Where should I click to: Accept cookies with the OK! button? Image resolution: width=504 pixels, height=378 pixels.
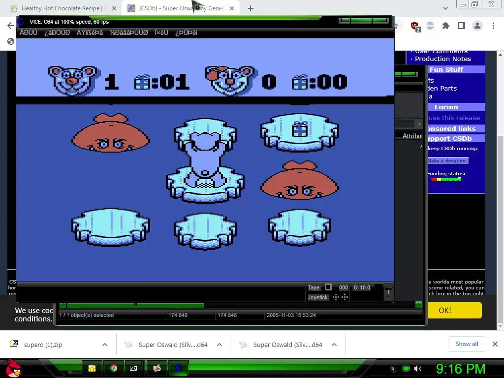(455, 310)
